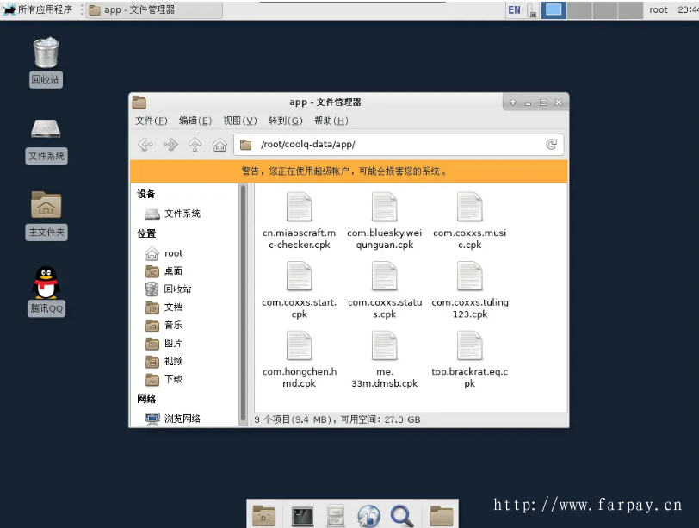Select com.coxxs.music.cpk file
Image resolution: width=699 pixels, height=528 pixels.
[469, 221]
